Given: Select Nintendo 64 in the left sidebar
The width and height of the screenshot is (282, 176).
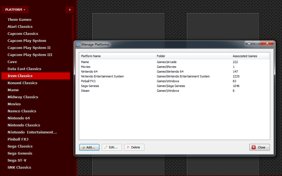Looking at the screenshot, I should [19, 118].
